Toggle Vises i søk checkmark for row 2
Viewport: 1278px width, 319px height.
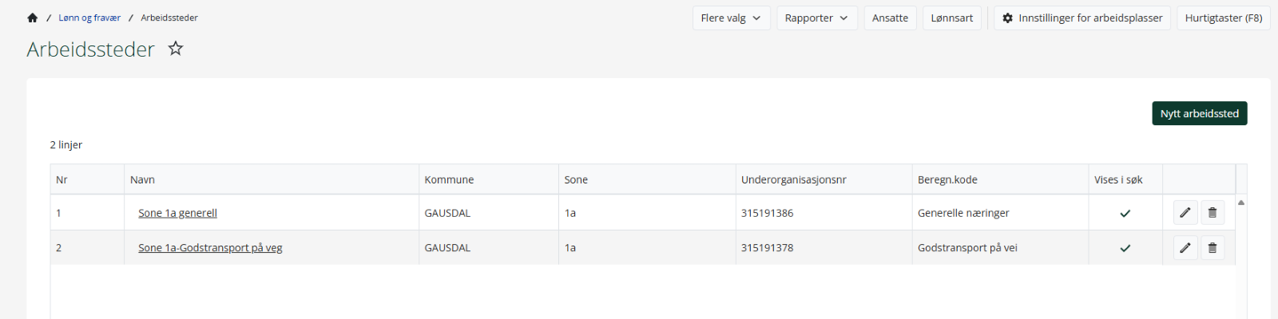click(1125, 248)
